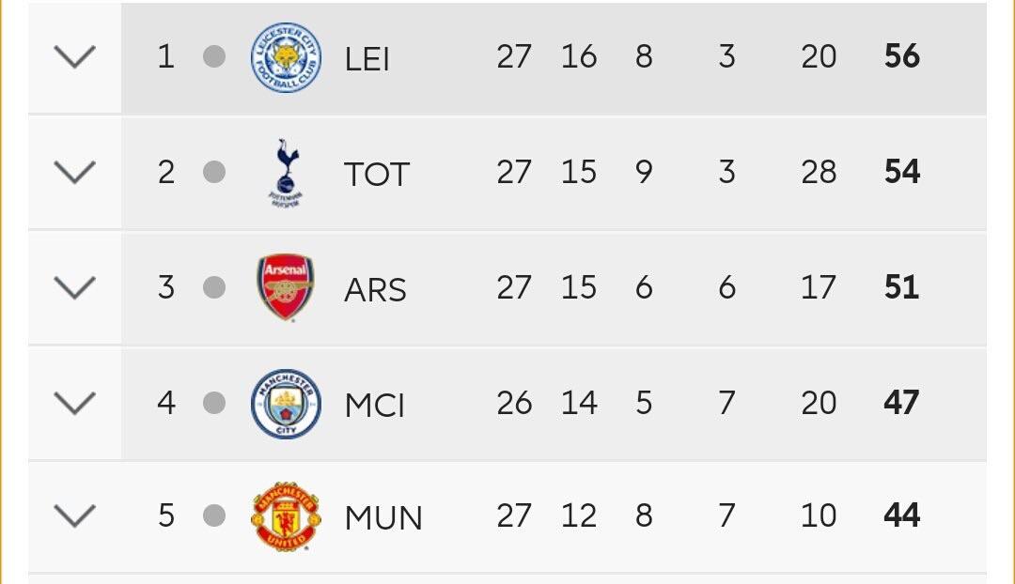Open the ARS team name link

click(x=375, y=290)
